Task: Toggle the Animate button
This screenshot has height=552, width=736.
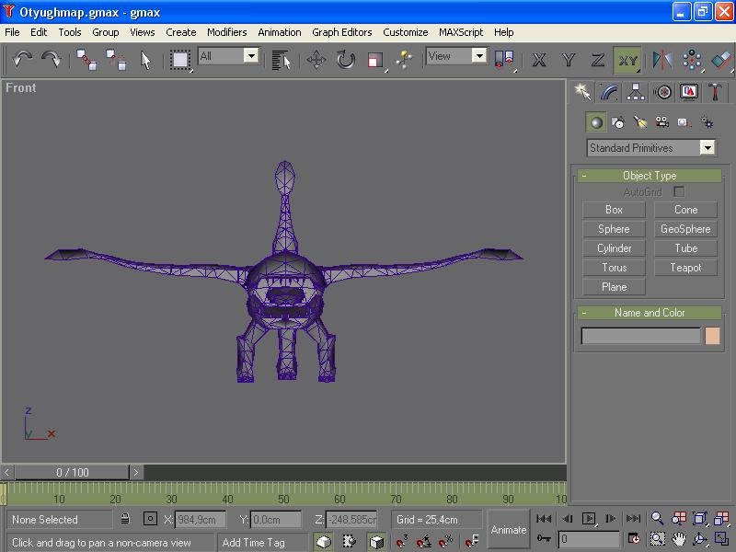Action: coord(508,529)
